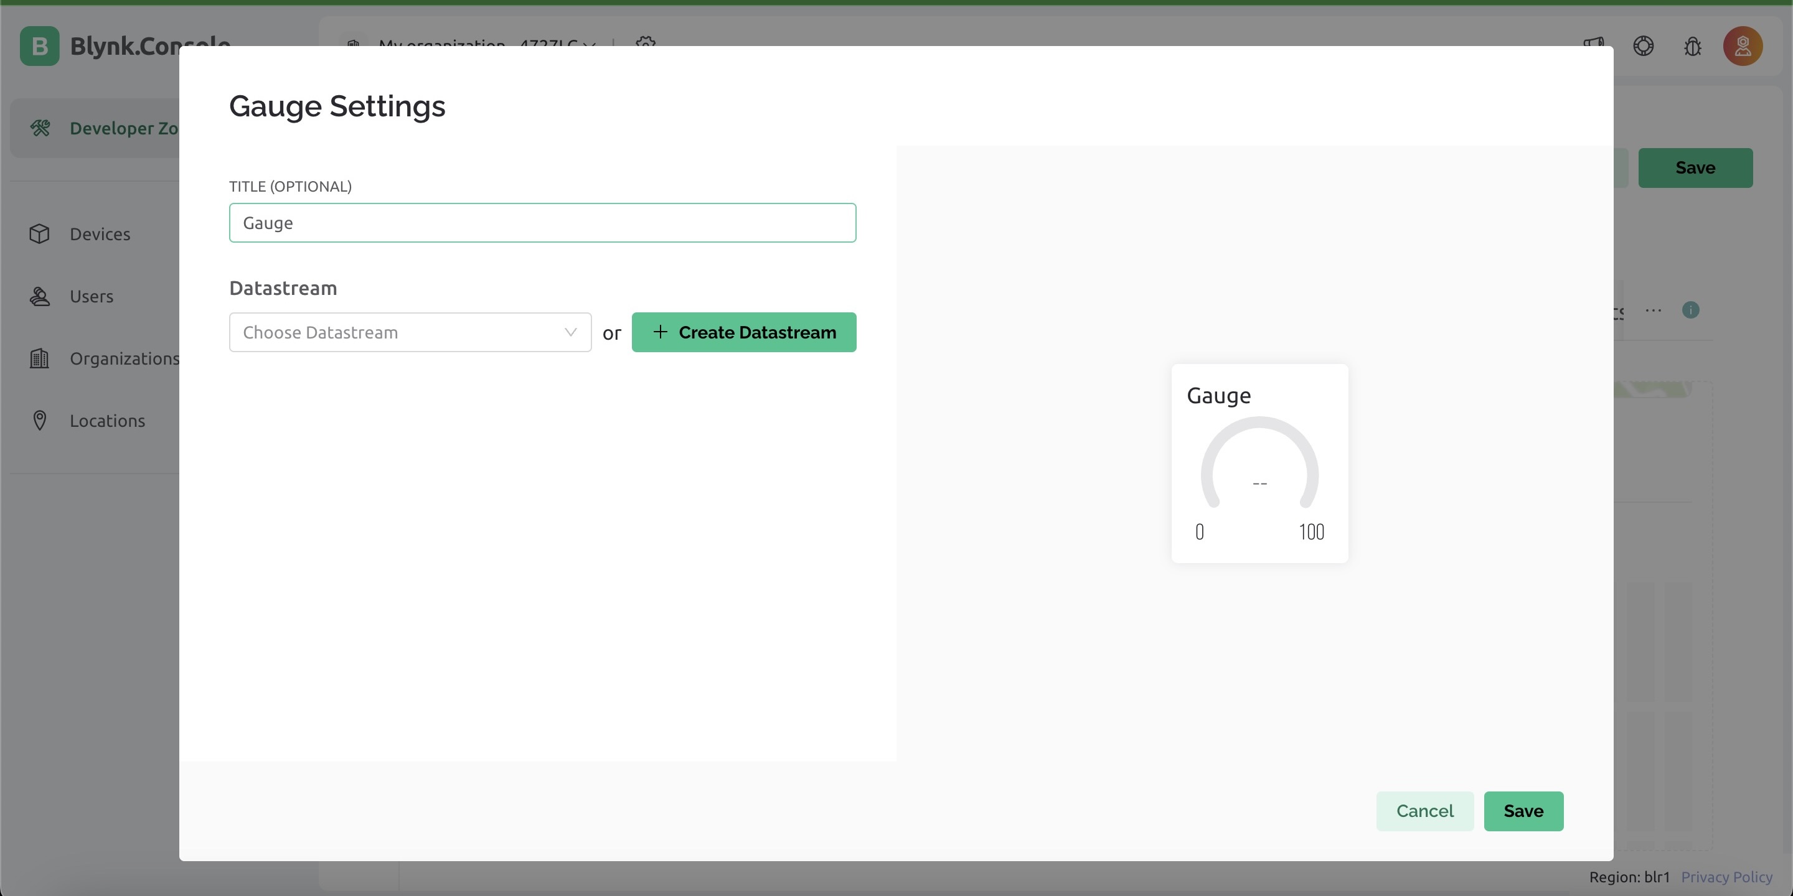Open user profile settings icon
The width and height of the screenshot is (1793, 896).
[1741, 45]
